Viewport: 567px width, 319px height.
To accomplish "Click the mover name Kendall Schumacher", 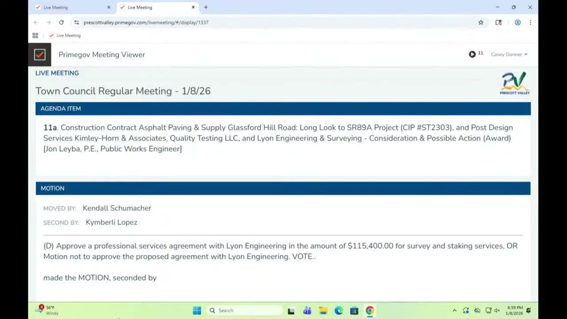I will 117,208.
